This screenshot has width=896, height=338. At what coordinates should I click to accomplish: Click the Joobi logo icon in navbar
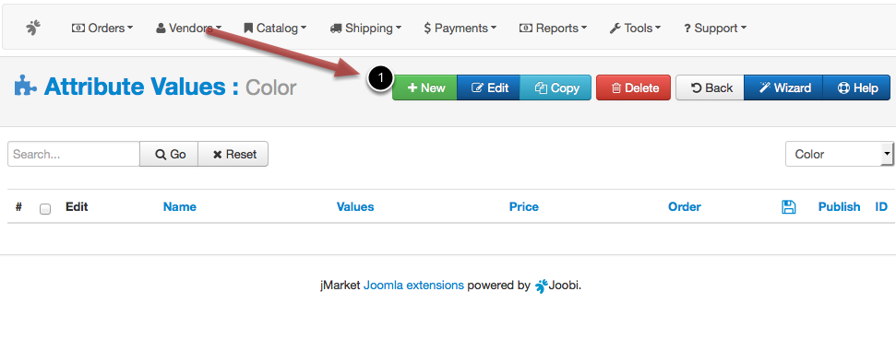click(x=34, y=28)
